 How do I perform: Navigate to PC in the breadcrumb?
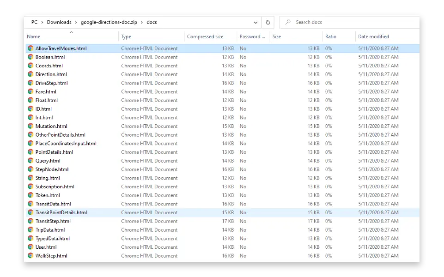(34, 22)
